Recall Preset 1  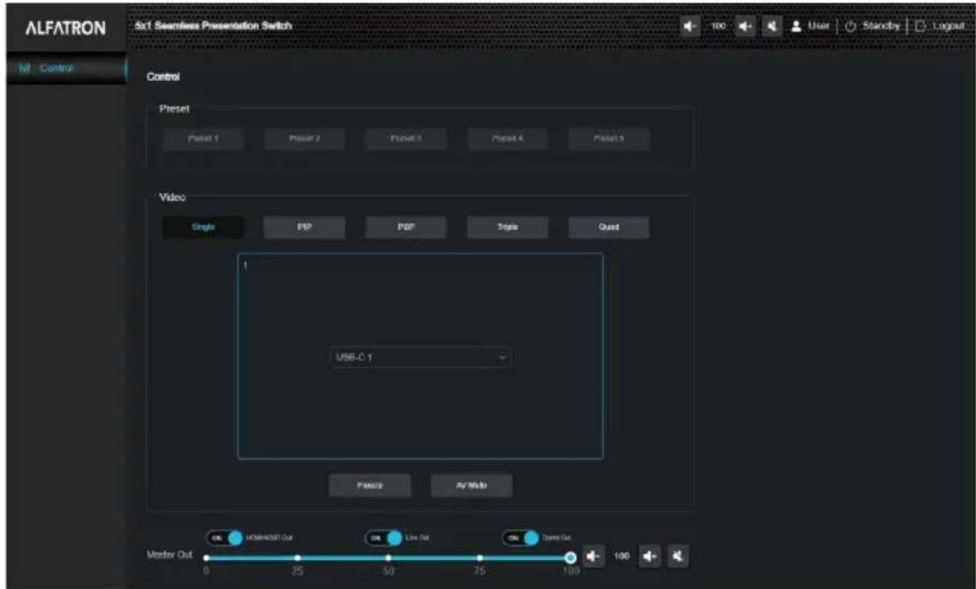click(203, 139)
